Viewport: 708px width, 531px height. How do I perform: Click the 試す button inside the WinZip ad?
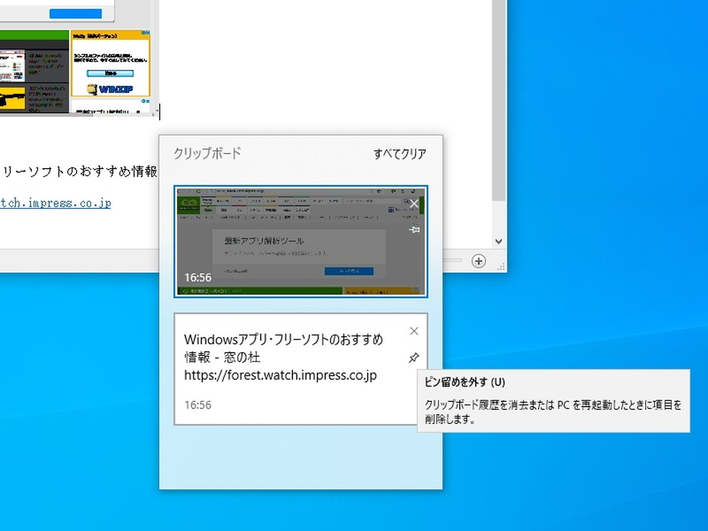tap(111, 73)
